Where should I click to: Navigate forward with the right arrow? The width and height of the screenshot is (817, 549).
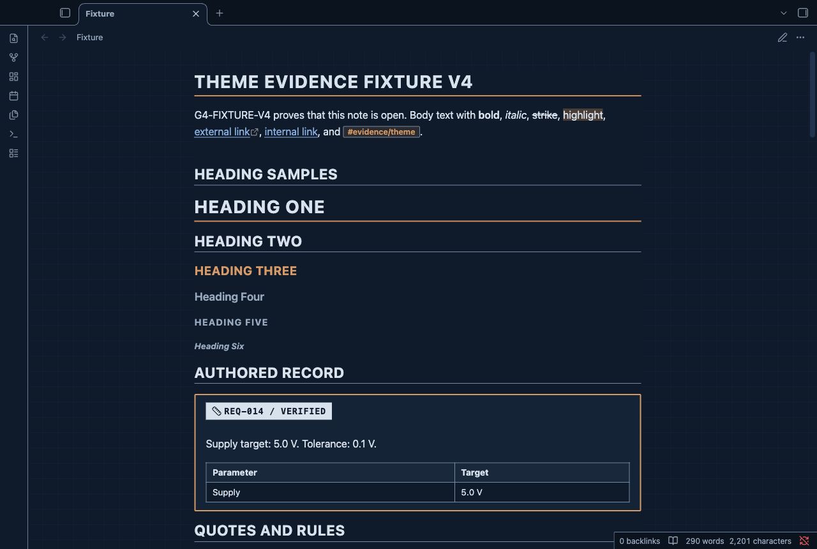coord(63,38)
